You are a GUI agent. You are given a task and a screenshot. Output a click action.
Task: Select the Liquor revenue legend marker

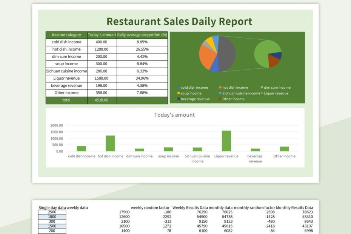pos(262,93)
